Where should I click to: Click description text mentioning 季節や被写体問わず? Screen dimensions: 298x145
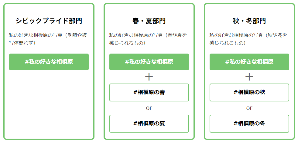click(x=48, y=39)
